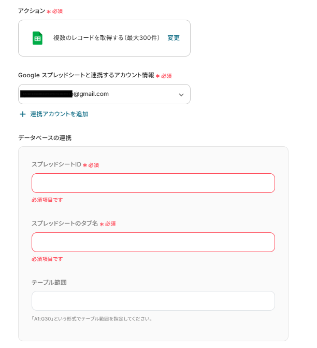Click the A1:G30 format hint text

pos(92,318)
